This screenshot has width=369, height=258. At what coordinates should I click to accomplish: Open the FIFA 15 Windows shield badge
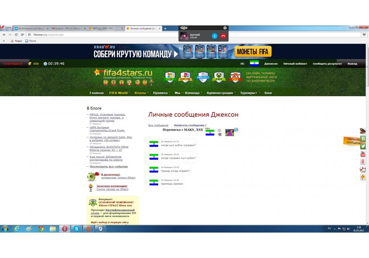click(170, 77)
